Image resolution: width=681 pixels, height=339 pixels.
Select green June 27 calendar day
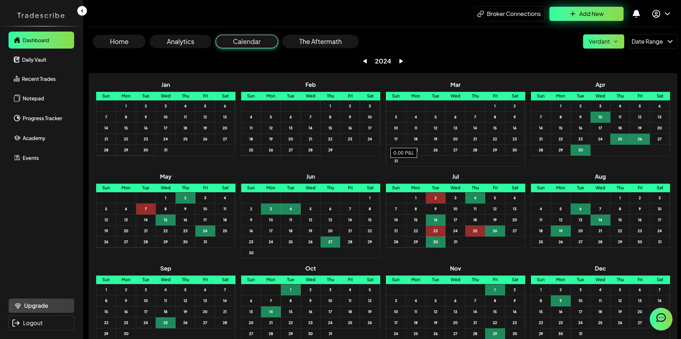[330, 242]
